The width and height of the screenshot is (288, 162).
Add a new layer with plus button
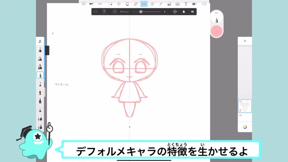point(245,41)
